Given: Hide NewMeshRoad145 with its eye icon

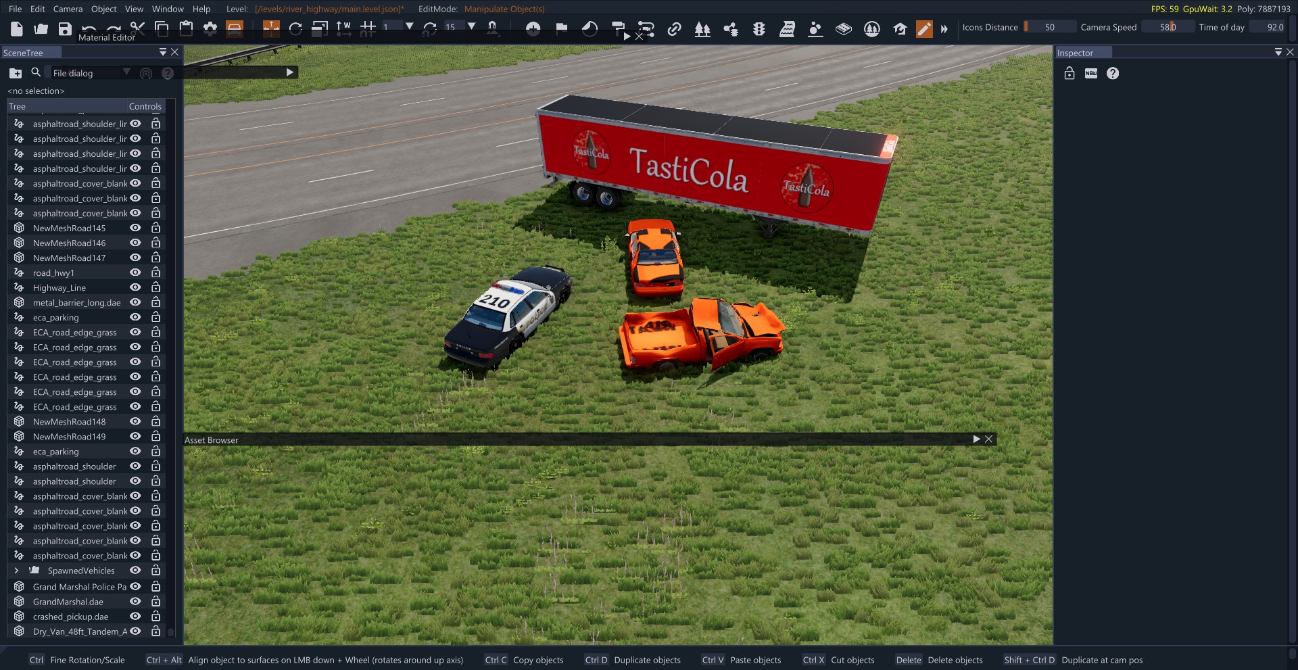Looking at the screenshot, I should tap(135, 228).
